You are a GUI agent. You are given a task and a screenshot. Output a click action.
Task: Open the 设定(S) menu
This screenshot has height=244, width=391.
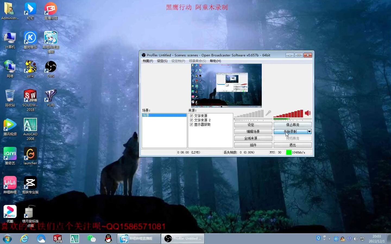[x=162, y=61]
